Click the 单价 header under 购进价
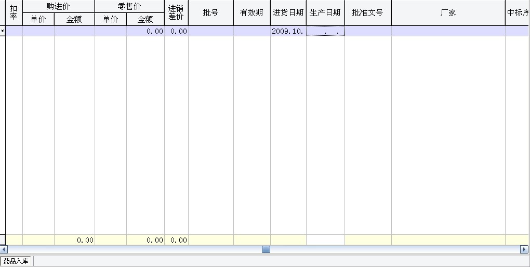Screen dimensions: 530x267 (x=38, y=19)
